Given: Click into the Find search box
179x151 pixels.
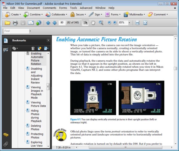Looking at the screenshot, I should (16, 31).
